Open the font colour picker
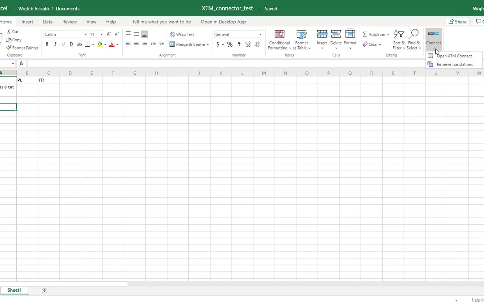 point(117,45)
